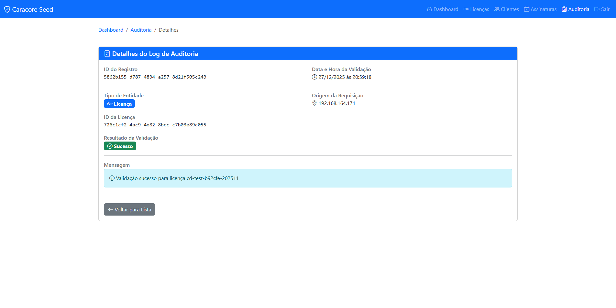Click the calendar-check icon beside Assinaturas
Screen dimensions: 616x308
[x=526, y=9]
